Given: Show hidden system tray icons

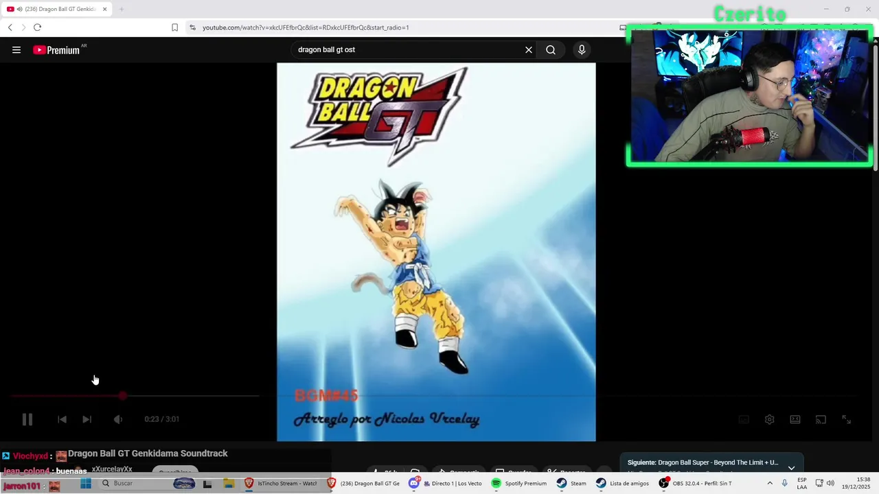Looking at the screenshot, I should (x=769, y=483).
